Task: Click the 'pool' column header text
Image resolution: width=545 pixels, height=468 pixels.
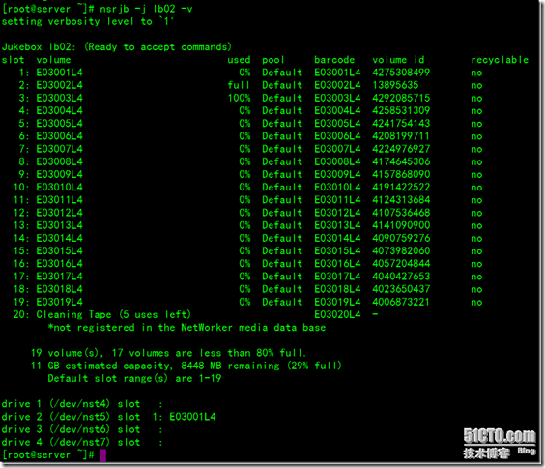Action: 272,60
